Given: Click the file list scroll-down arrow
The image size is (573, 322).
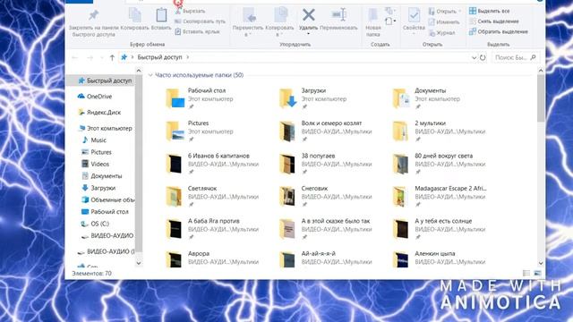Looking at the screenshot, I should pyautogui.click(x=541, y=263).
